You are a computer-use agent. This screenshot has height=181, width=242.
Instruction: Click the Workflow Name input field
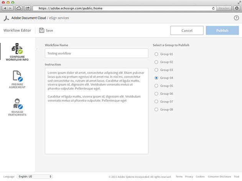coord(96,53)
